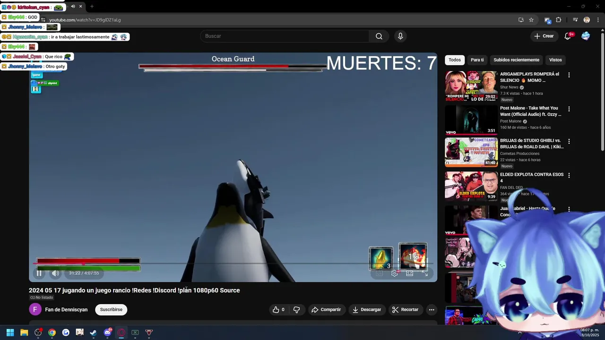Screen dimensions: 605x340
Task: Enter fullscreen mode on the player
Action: [x=424, y=273]
